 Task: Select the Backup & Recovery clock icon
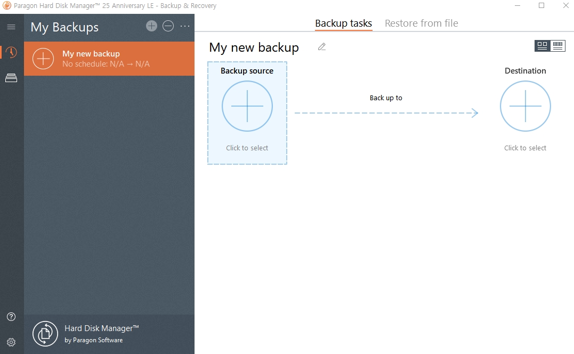click(x=11, y=52)
